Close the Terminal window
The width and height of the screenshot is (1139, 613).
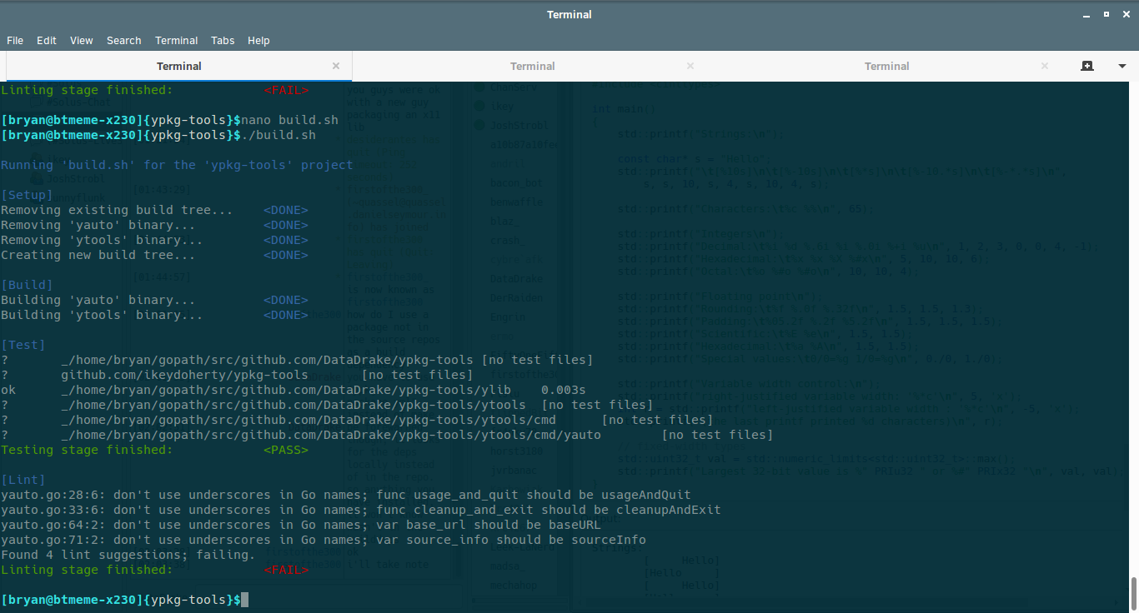(1124, 14)
